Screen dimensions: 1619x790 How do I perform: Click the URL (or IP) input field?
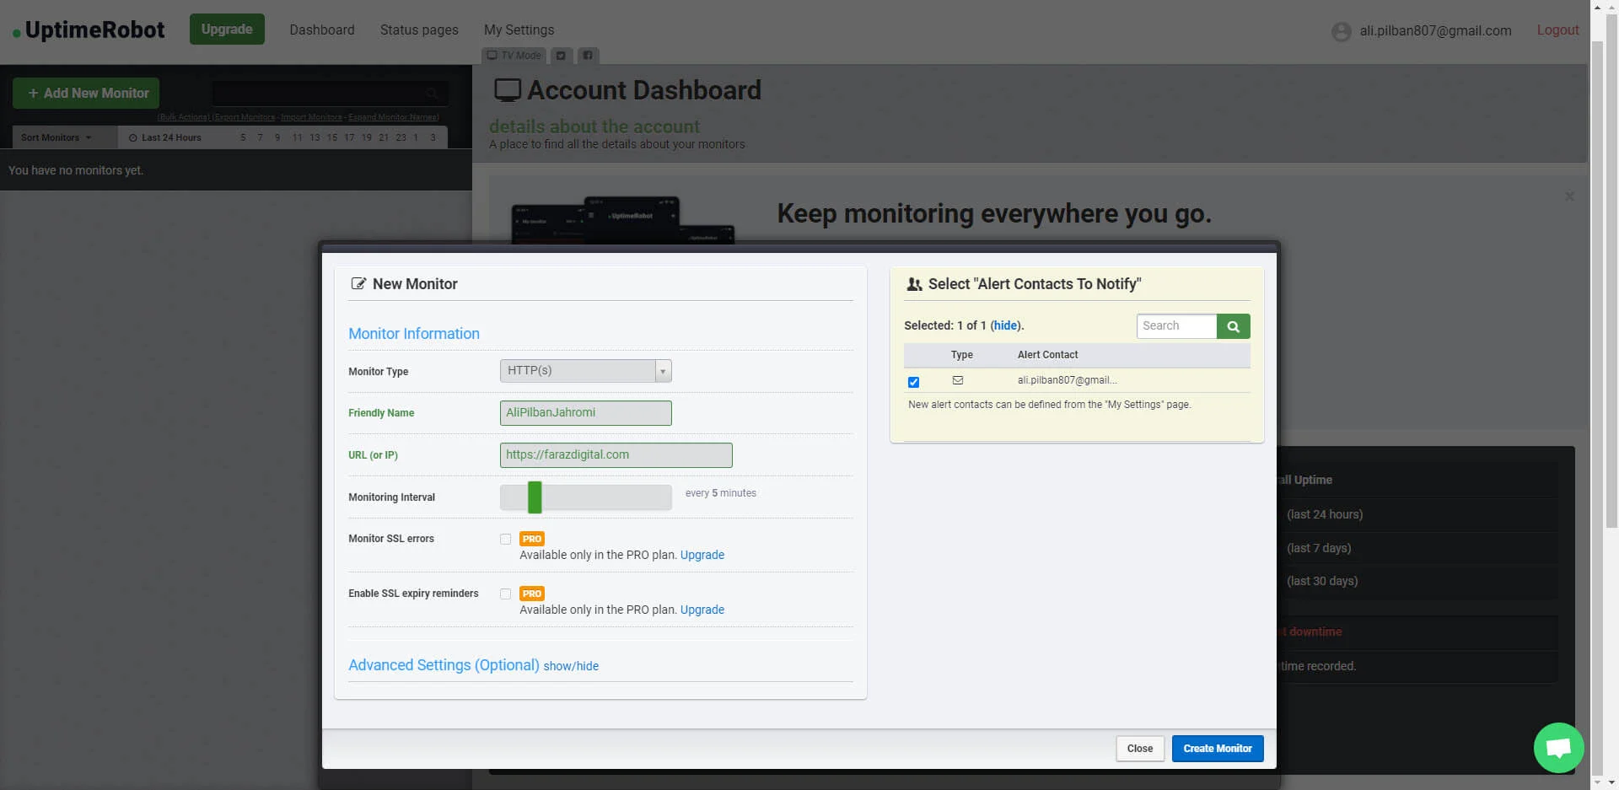[x=616, y=455]
